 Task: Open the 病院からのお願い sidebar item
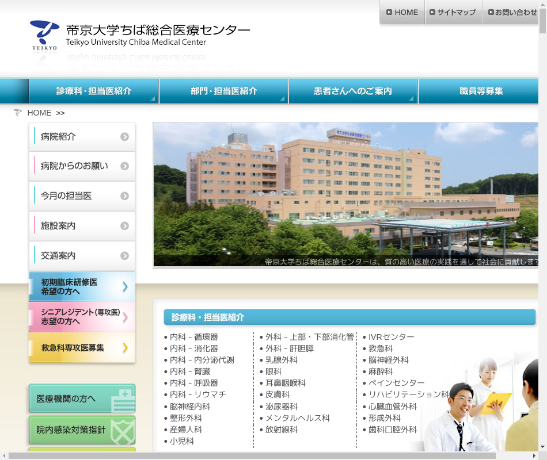[x=82, y=166]
